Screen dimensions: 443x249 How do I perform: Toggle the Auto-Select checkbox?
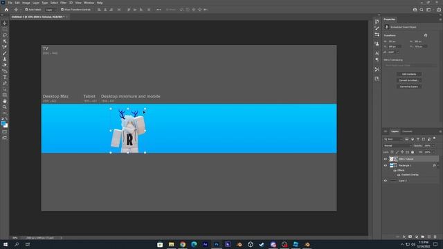tap(26, 10)
